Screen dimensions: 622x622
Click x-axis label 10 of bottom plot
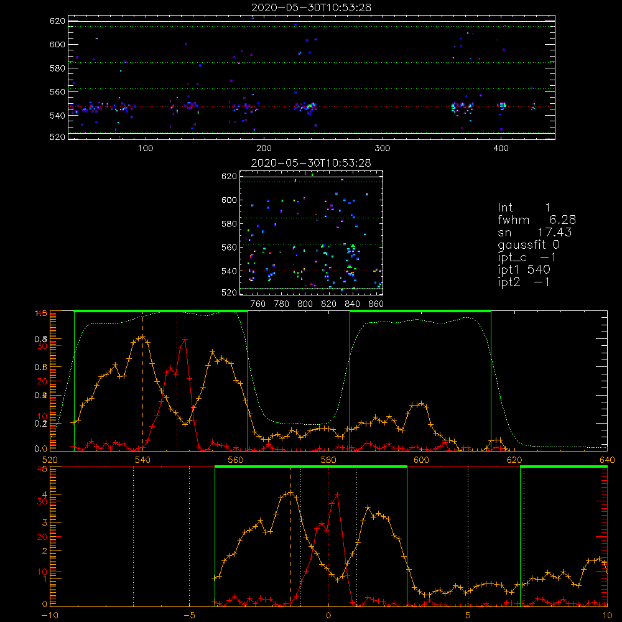pos(607,615)
